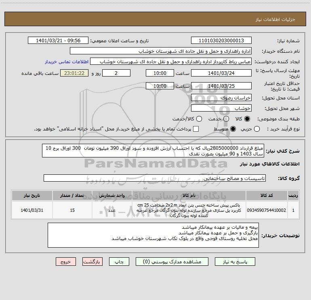Click the بازگشت back button
This screenshot has width=311, height=300.
[92, 262]
